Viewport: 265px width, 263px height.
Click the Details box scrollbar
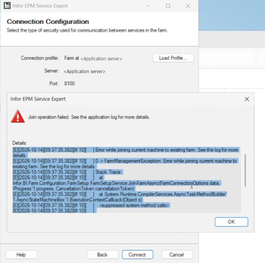coord(245,170)
